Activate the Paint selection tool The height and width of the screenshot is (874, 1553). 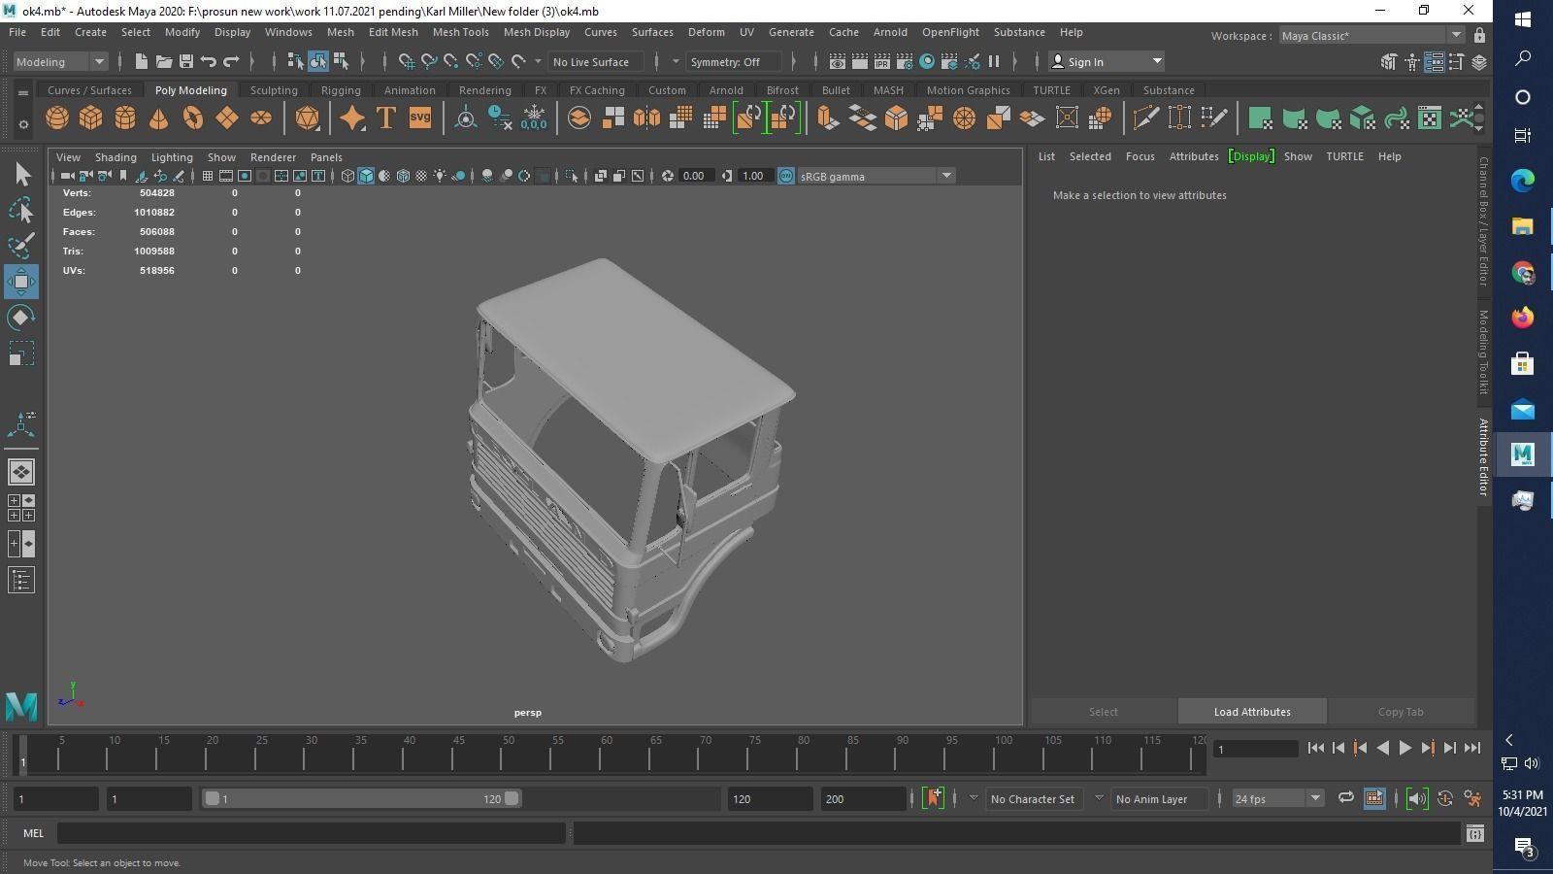tap(21, 246)
